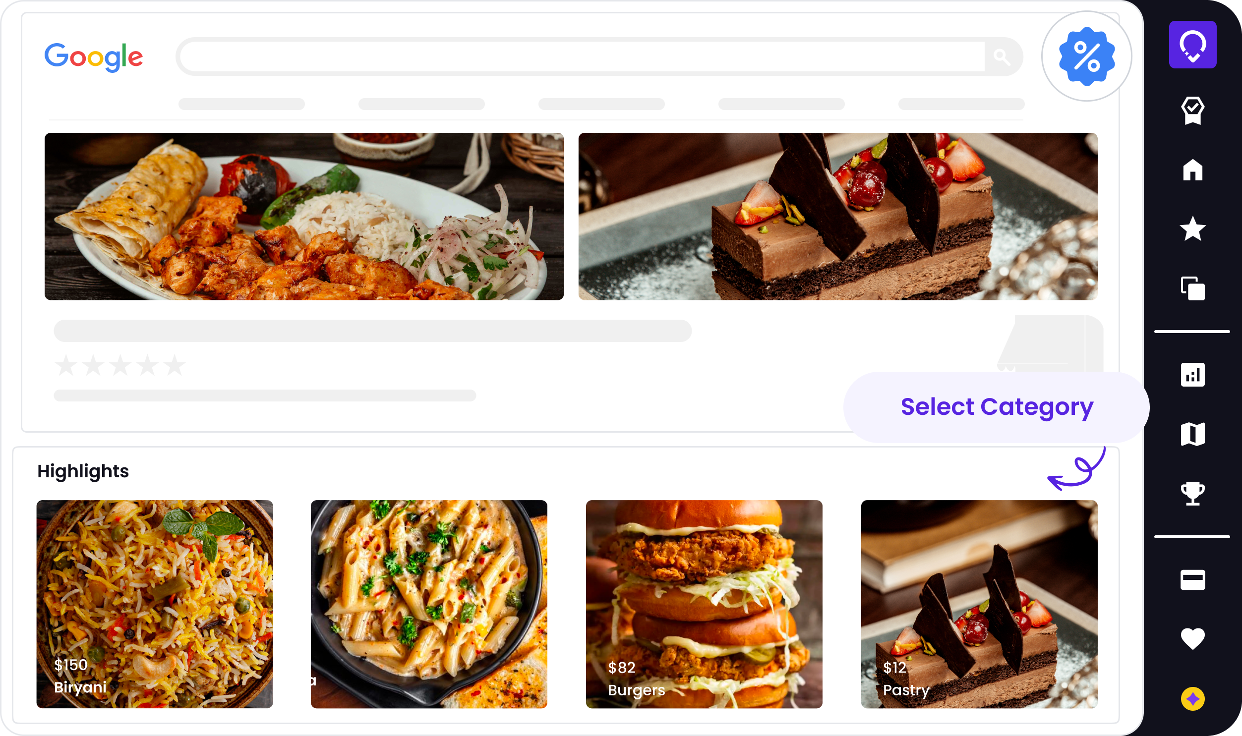Select the verified badge ribbon sidebar icon

point(1192,110)
